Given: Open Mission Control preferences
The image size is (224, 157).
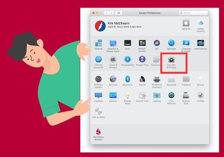Looking at the screenshot, I should [142, 46].
